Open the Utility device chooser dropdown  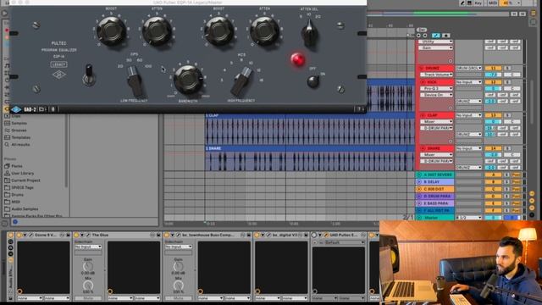(x=436, y=42)
